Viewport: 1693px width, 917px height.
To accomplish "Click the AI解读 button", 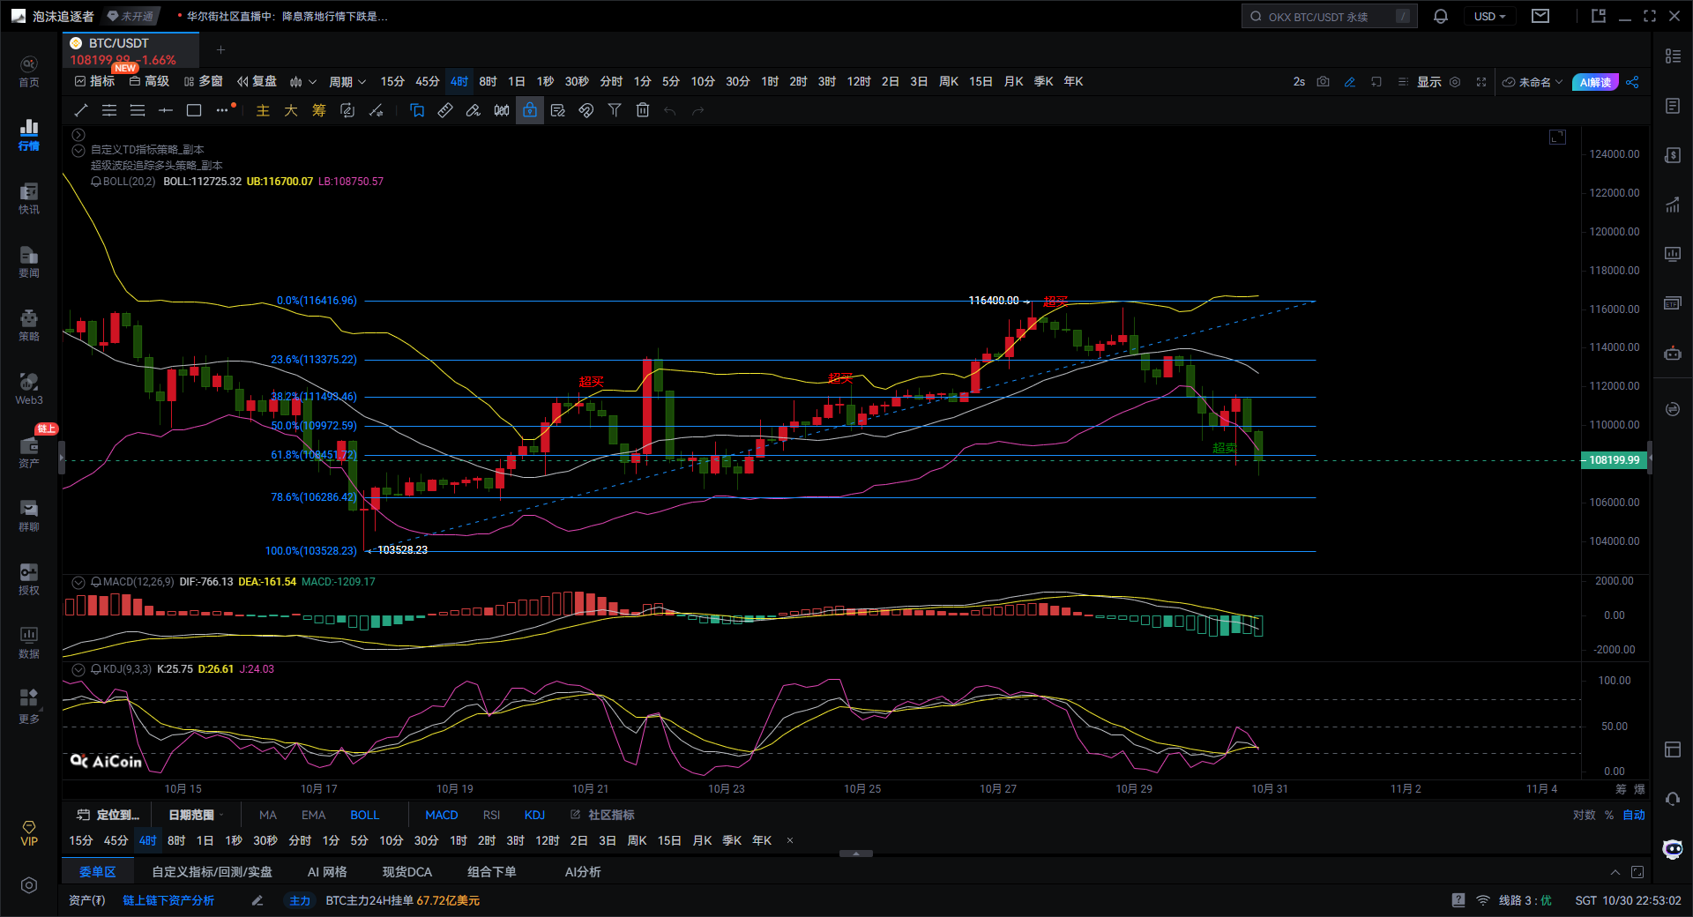I will point(1594,82).
